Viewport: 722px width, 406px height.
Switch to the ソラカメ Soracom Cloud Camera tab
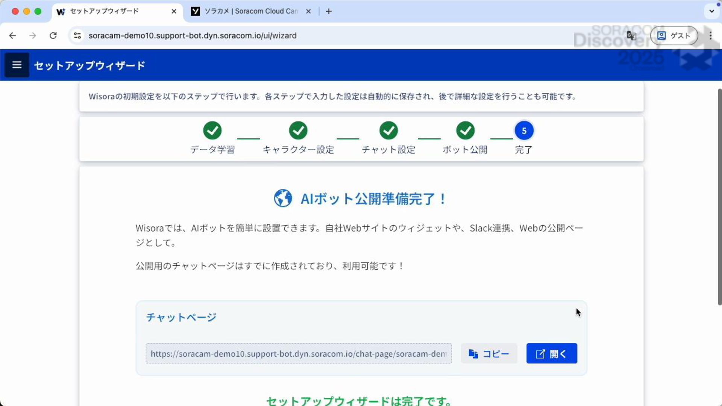pyautogui.click(x=251, y=11)
